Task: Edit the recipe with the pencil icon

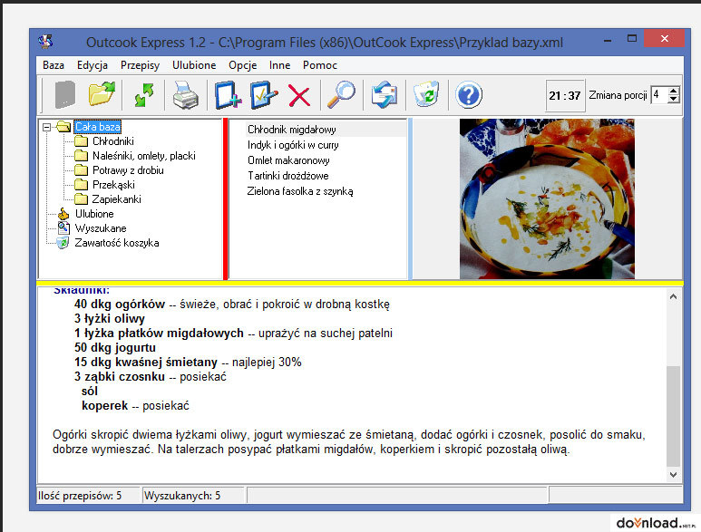Action: point(264,95)
